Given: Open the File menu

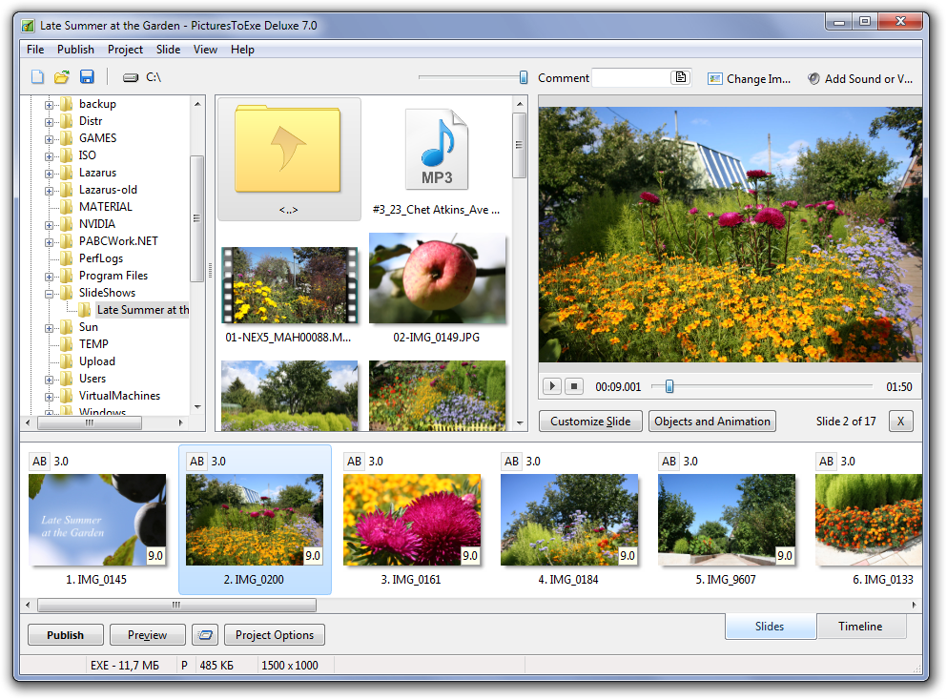Looking at the screenshot, I should [x=35, y=50].
